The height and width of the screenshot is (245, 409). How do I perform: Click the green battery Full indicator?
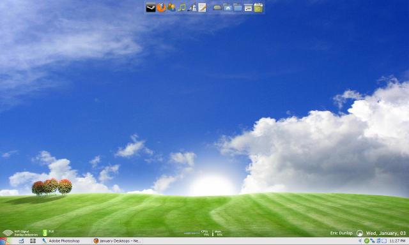click(x=45, y=233)
